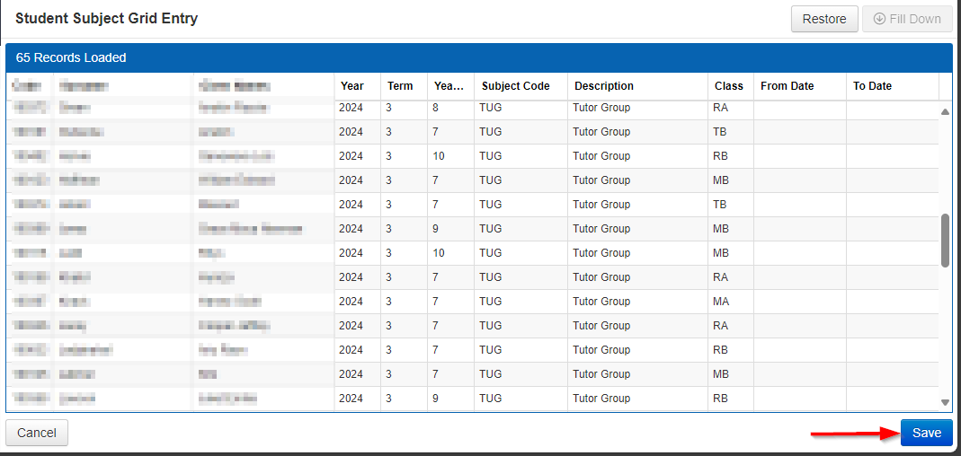Image resolution: width=961 pixels, height=456 pixels.
Task: Click the vertical scrollbar thumb
Action: point(945,240)
